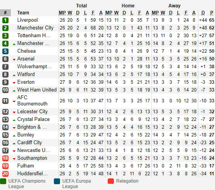Click the red position 20 badge
This screenshot has width=215, height=190.
5,174
